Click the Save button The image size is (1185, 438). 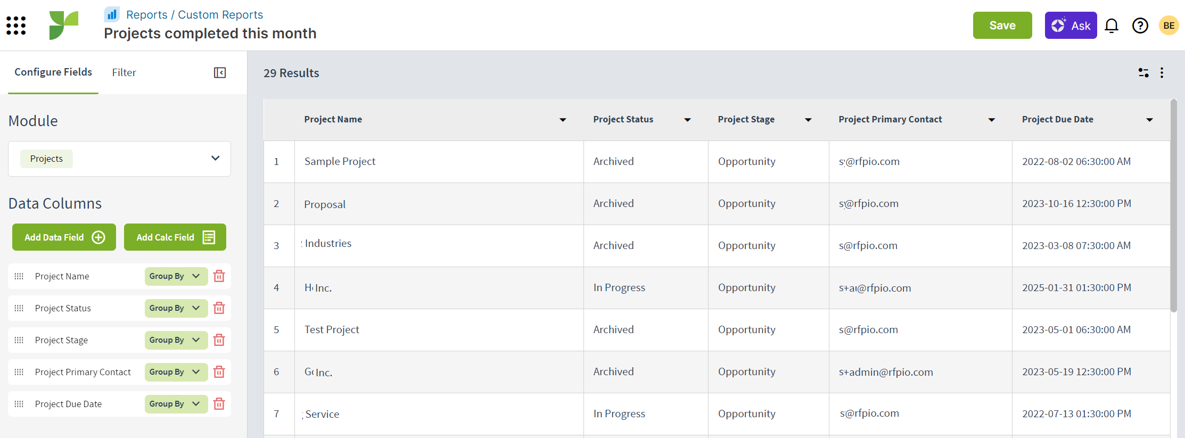pos(1002,26)
